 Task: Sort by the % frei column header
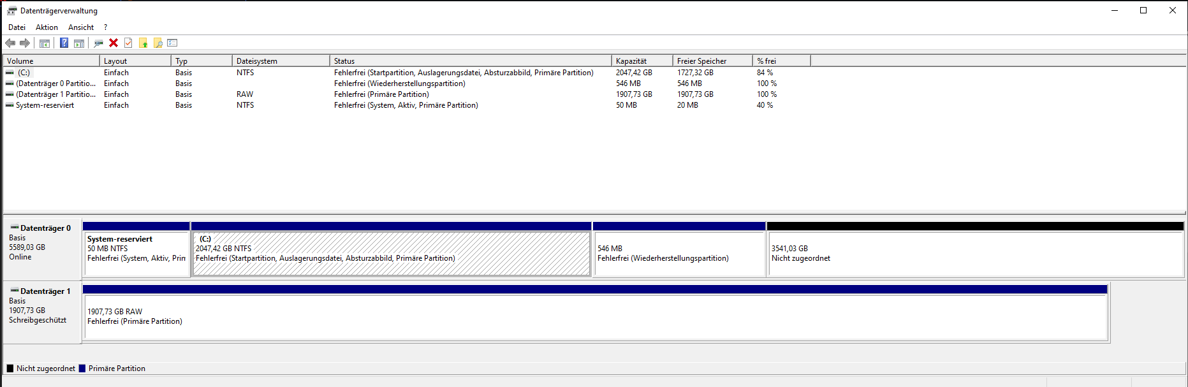coord(782,61)
